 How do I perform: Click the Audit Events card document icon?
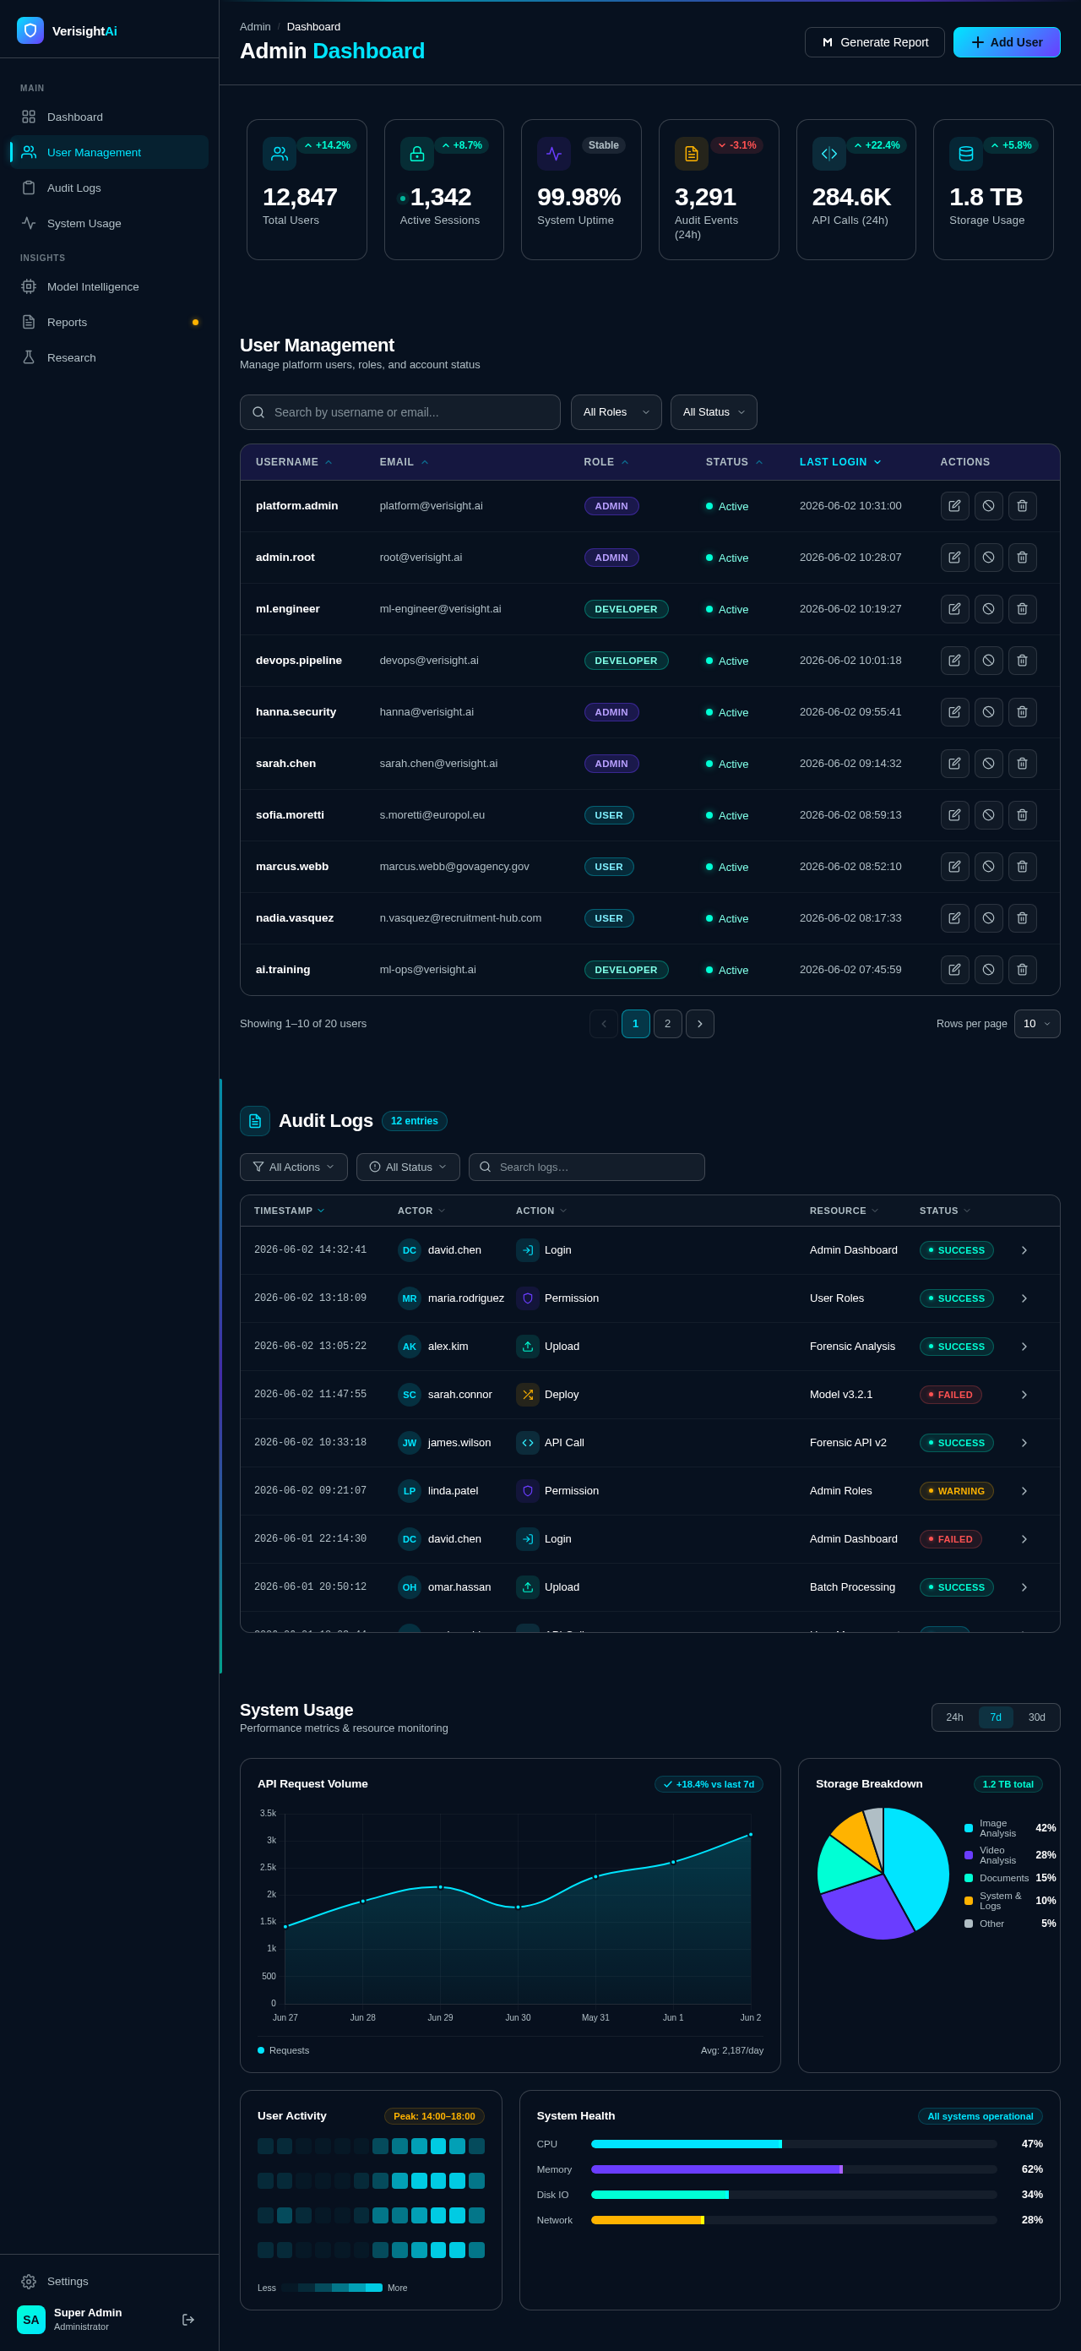coord(692,154)
